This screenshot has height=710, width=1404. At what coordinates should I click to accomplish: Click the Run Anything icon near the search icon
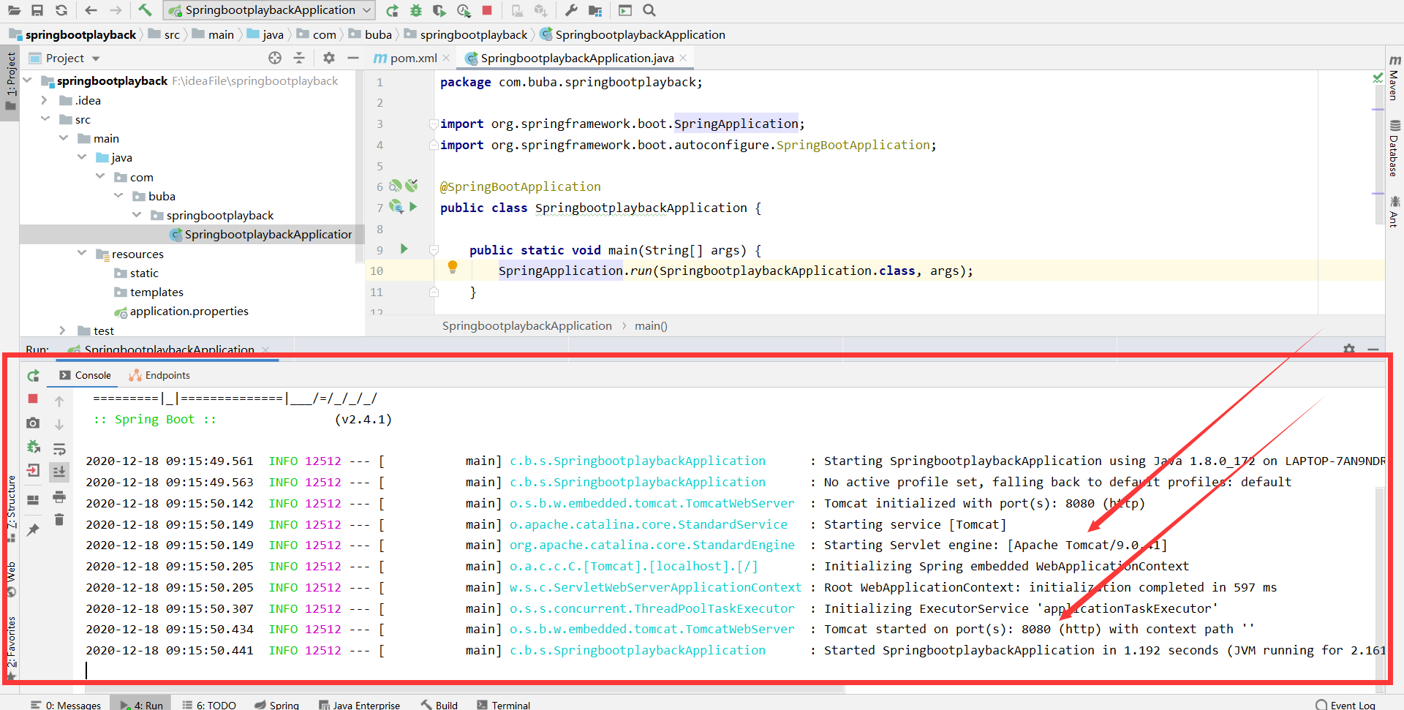[625, 10]
